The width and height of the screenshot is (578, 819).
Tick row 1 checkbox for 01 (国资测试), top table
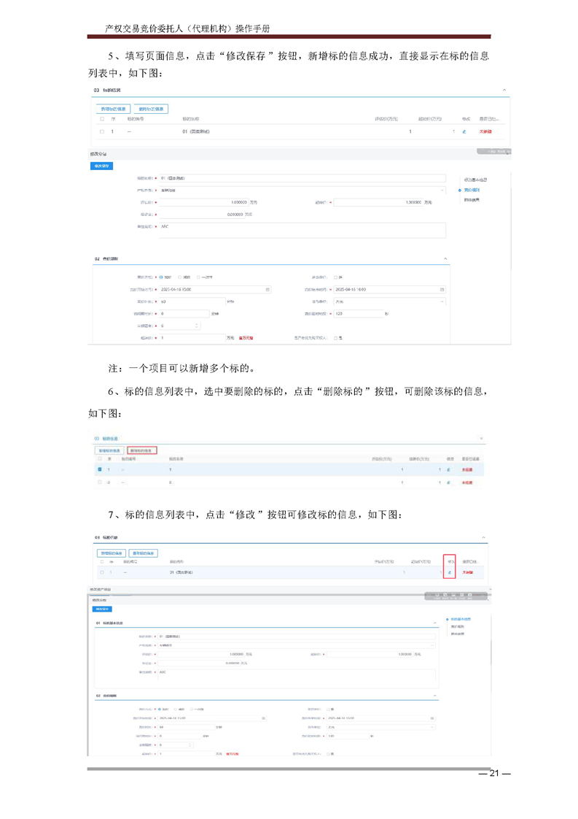pos(102,131)
